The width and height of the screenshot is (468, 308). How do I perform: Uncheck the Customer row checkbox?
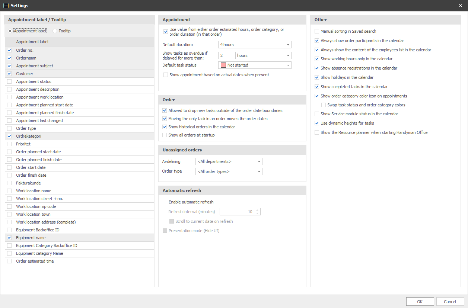[9, 74]
